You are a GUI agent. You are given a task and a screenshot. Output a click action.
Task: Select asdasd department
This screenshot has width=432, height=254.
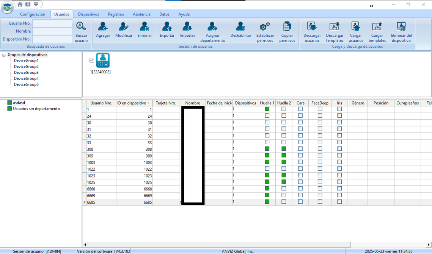click(x=19, y=103)
